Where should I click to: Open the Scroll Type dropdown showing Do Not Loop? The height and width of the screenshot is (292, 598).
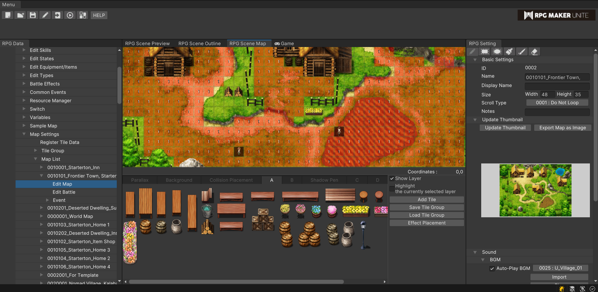pyautogui.click(x=557, y=102)
